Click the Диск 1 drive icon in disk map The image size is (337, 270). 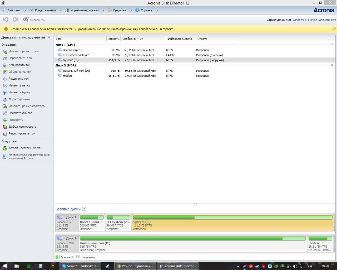click(60, 217)
